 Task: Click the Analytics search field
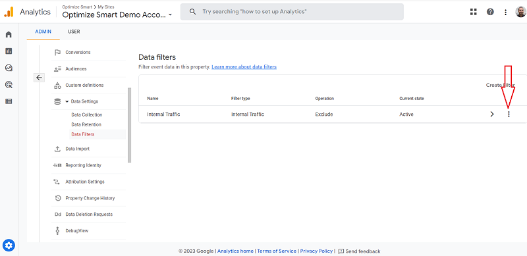[292, 12]
